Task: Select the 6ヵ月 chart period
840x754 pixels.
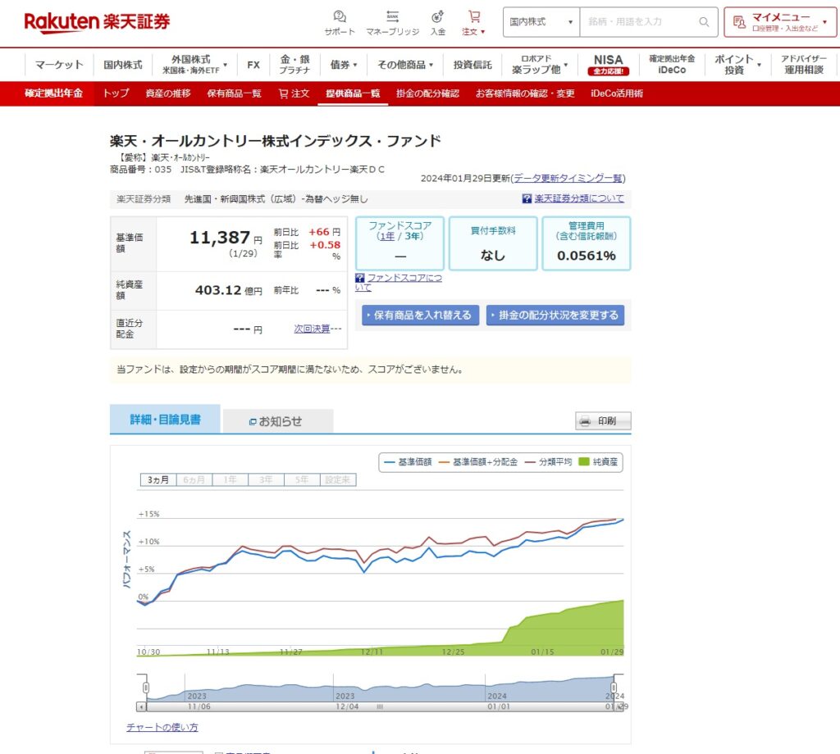Action: point(194,479)
